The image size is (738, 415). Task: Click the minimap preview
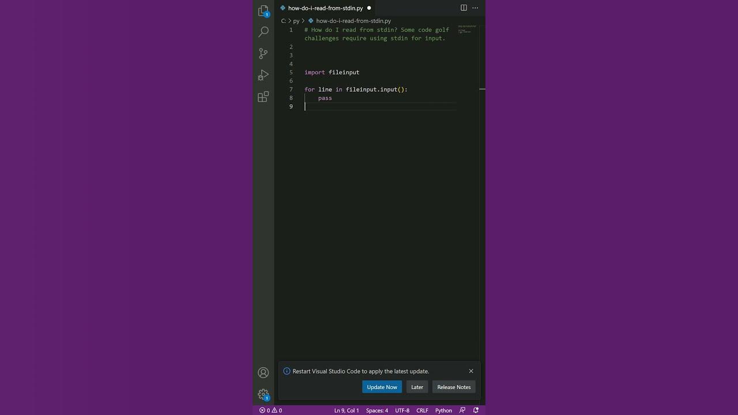tap(467, 29)
